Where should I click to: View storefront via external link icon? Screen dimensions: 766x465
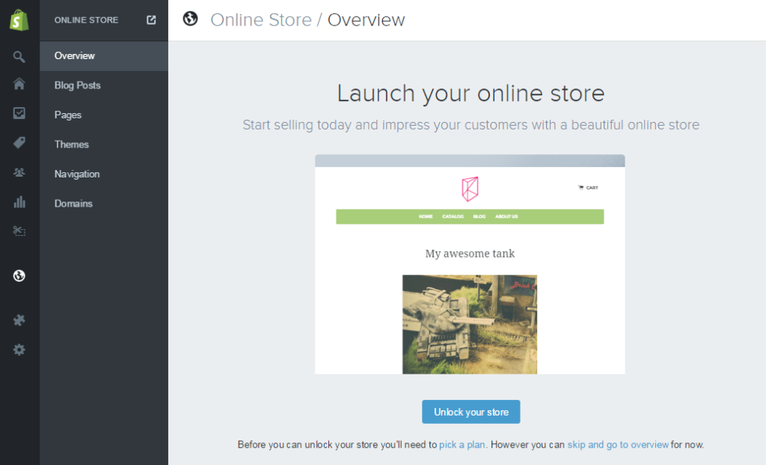pos(151,20)
